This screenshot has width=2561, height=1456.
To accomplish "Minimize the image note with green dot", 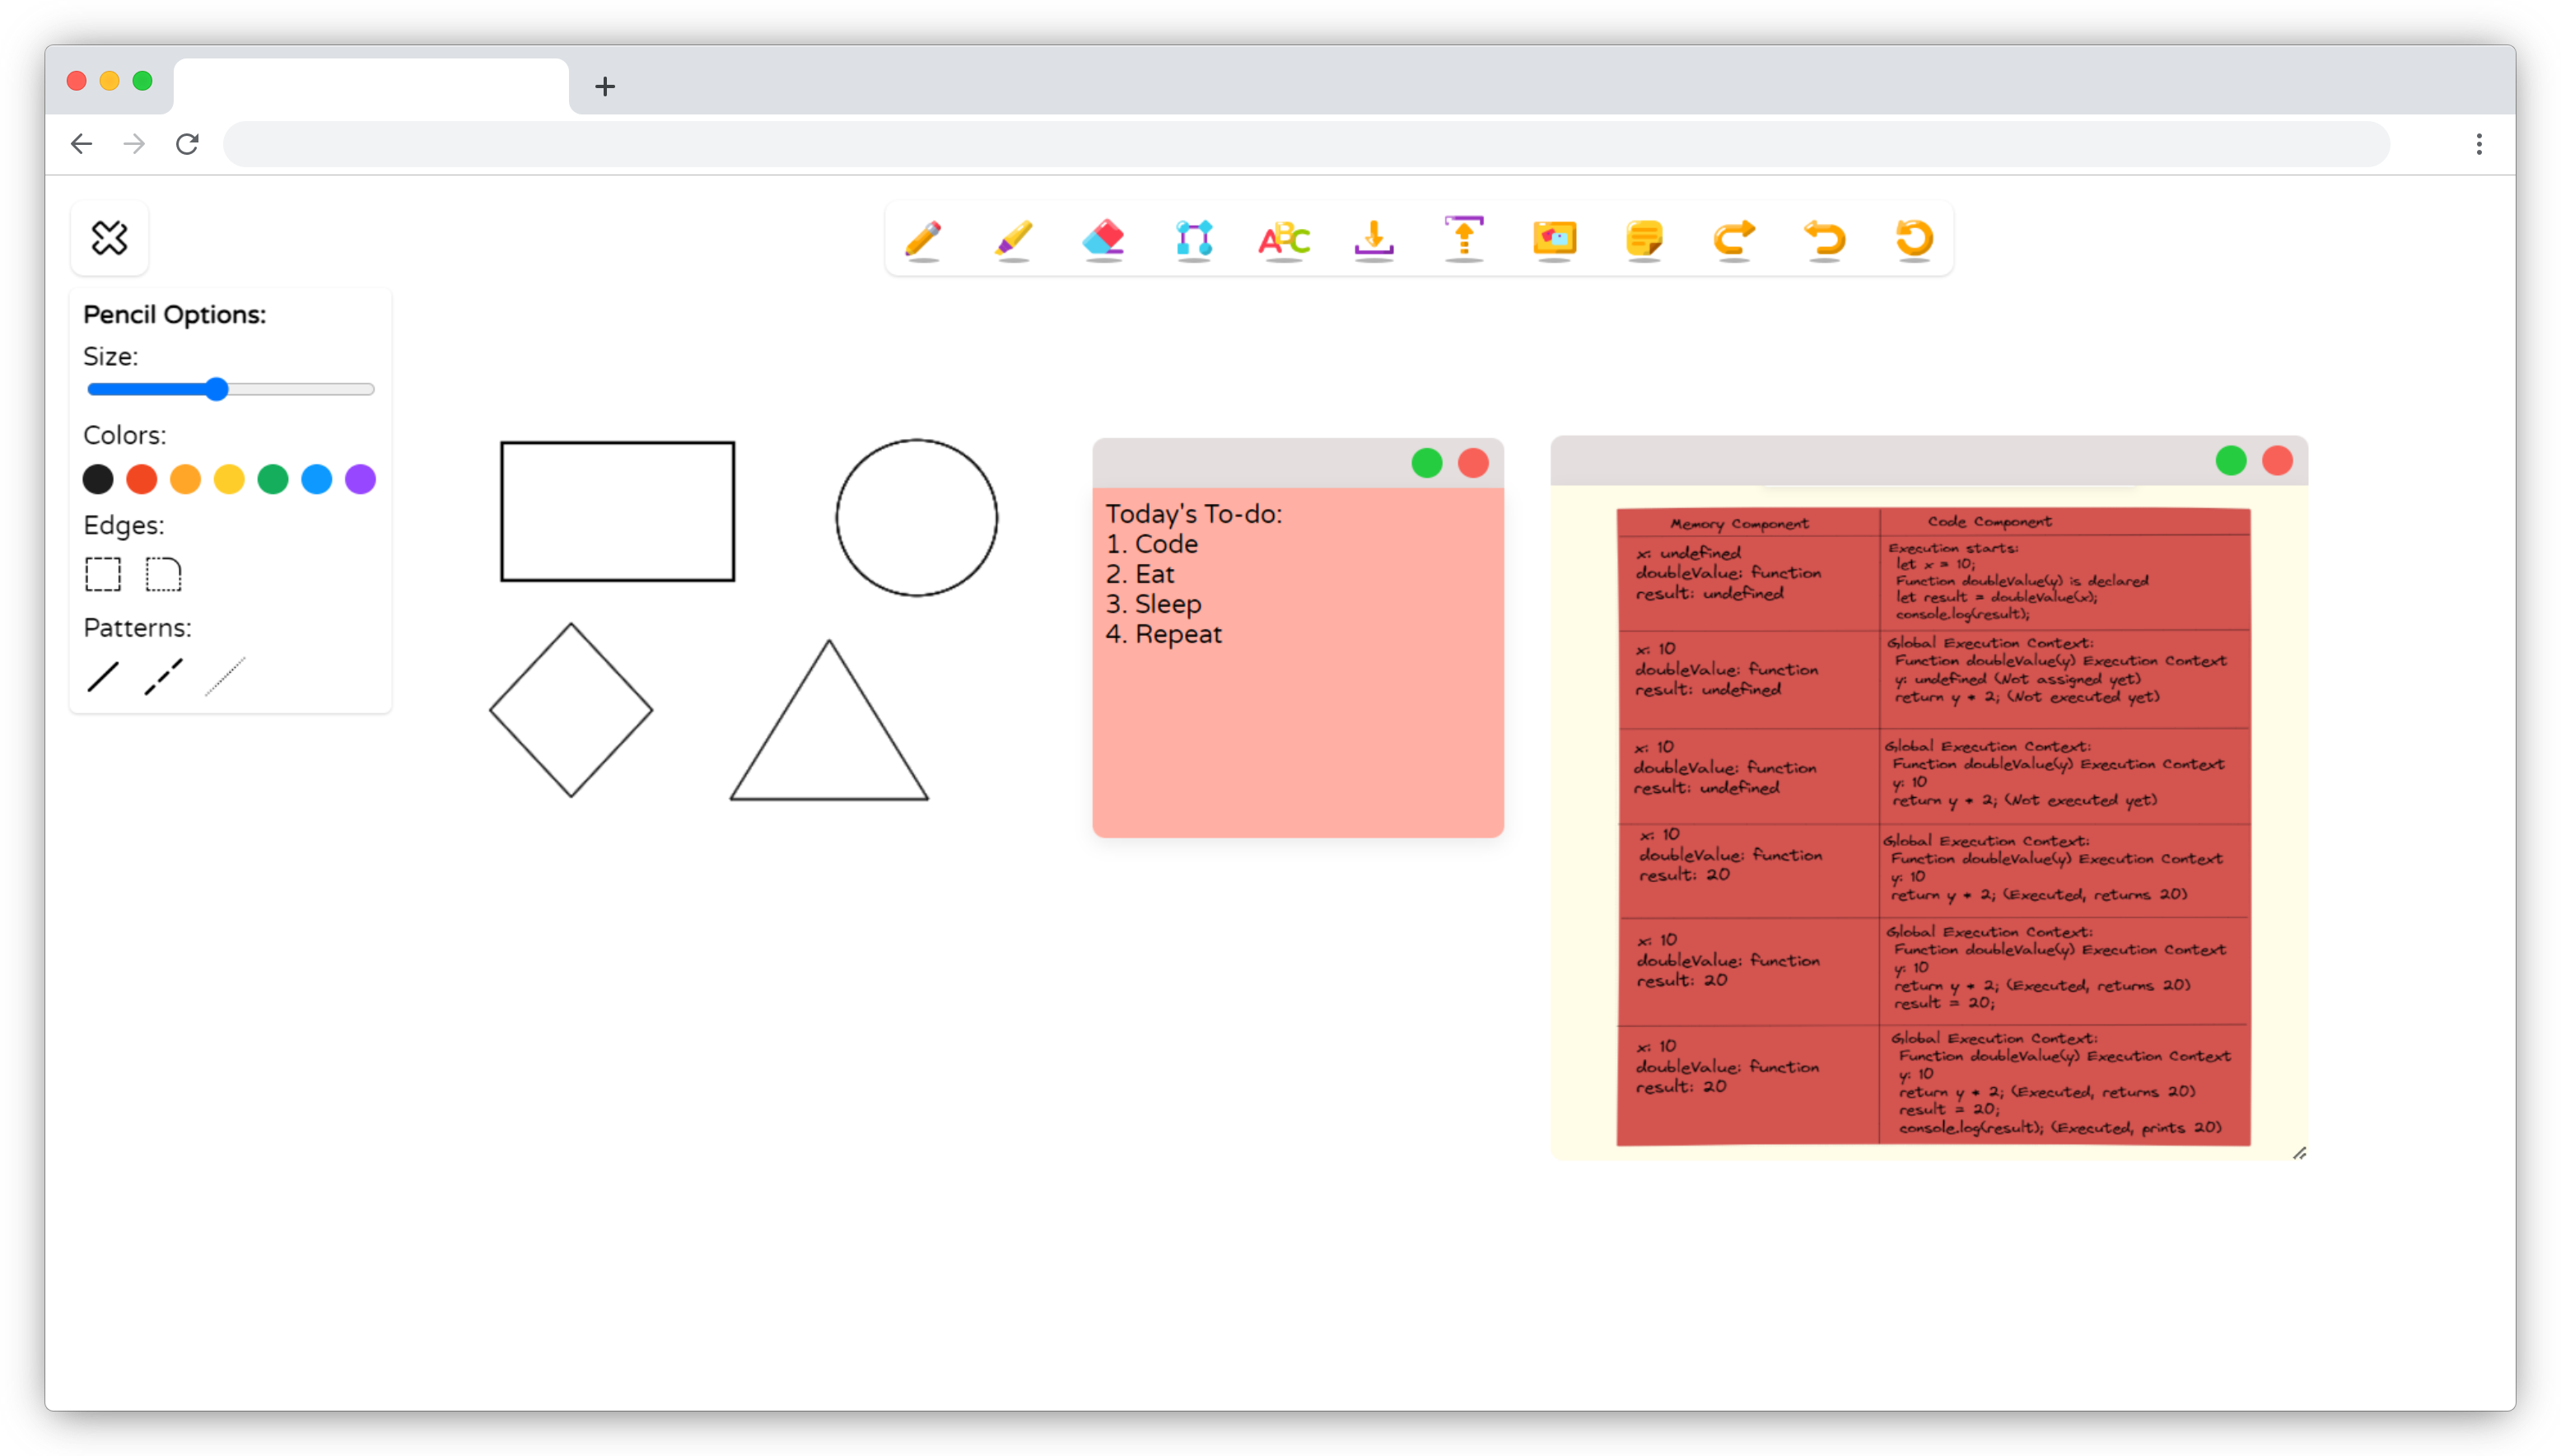I will click(x=2230, y=460).
